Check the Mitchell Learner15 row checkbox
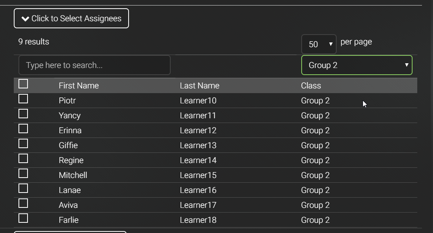 pyautogui.click(x=23, y=173)
